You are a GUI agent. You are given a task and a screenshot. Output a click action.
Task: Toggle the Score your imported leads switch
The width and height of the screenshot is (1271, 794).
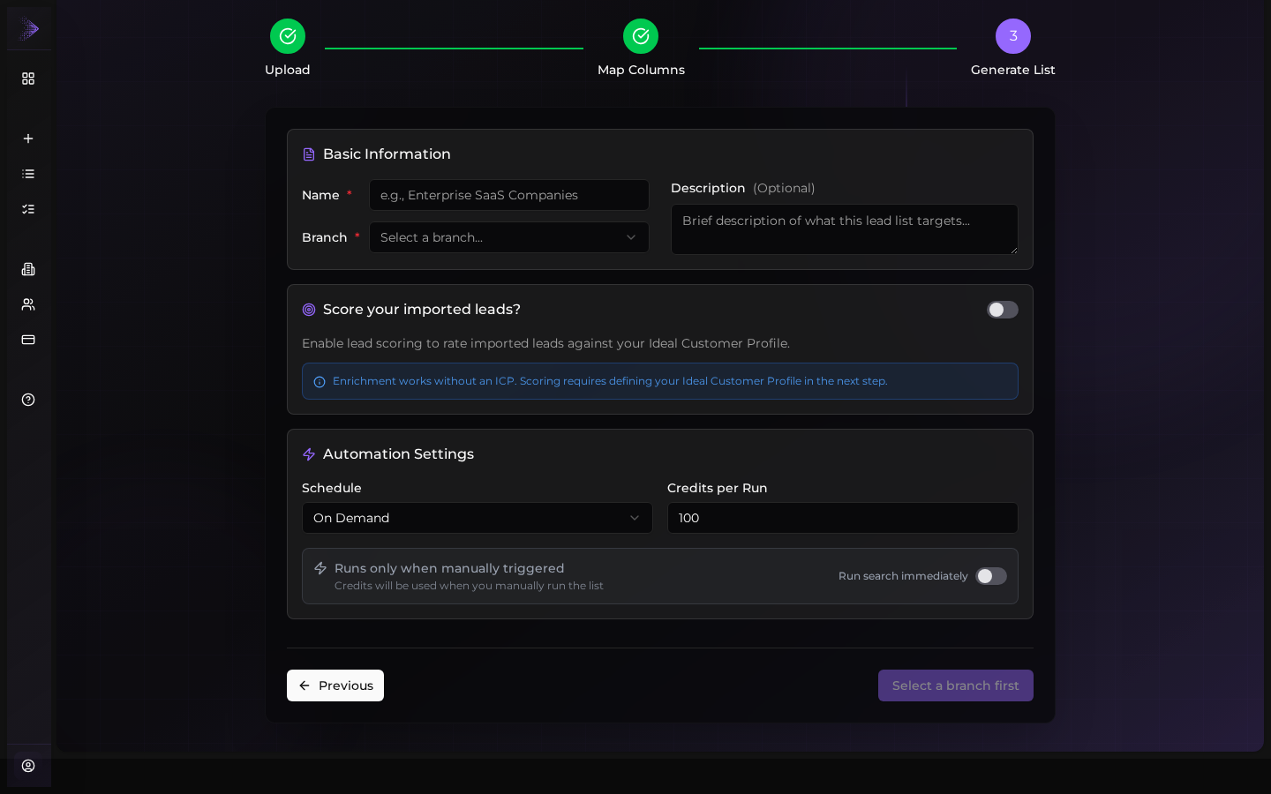pyautogui.click(x=1003, y=310)
